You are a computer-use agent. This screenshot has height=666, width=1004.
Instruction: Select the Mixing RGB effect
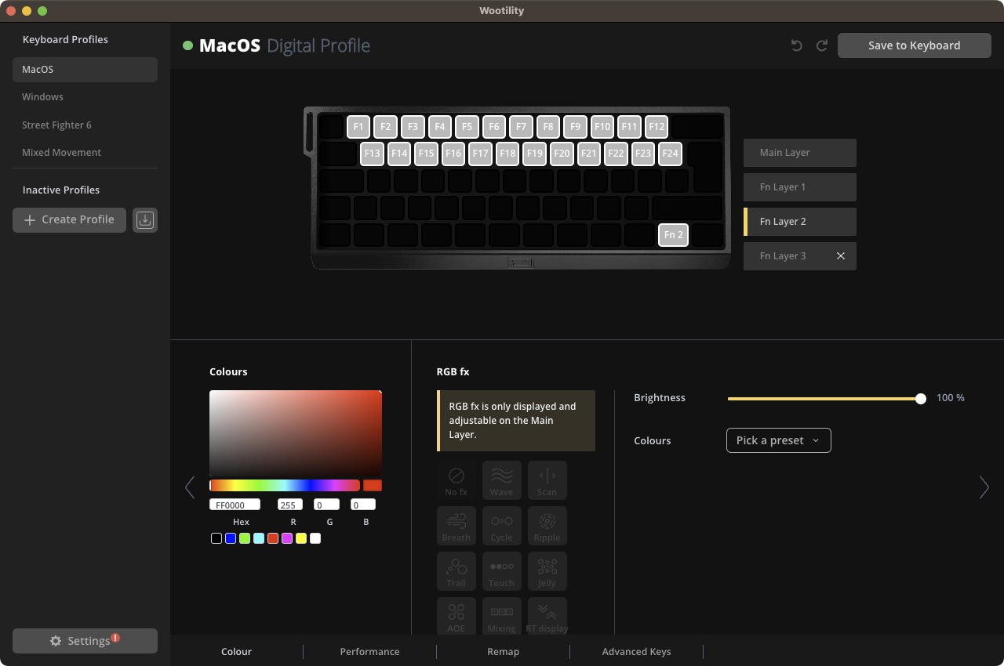(501, 616)
